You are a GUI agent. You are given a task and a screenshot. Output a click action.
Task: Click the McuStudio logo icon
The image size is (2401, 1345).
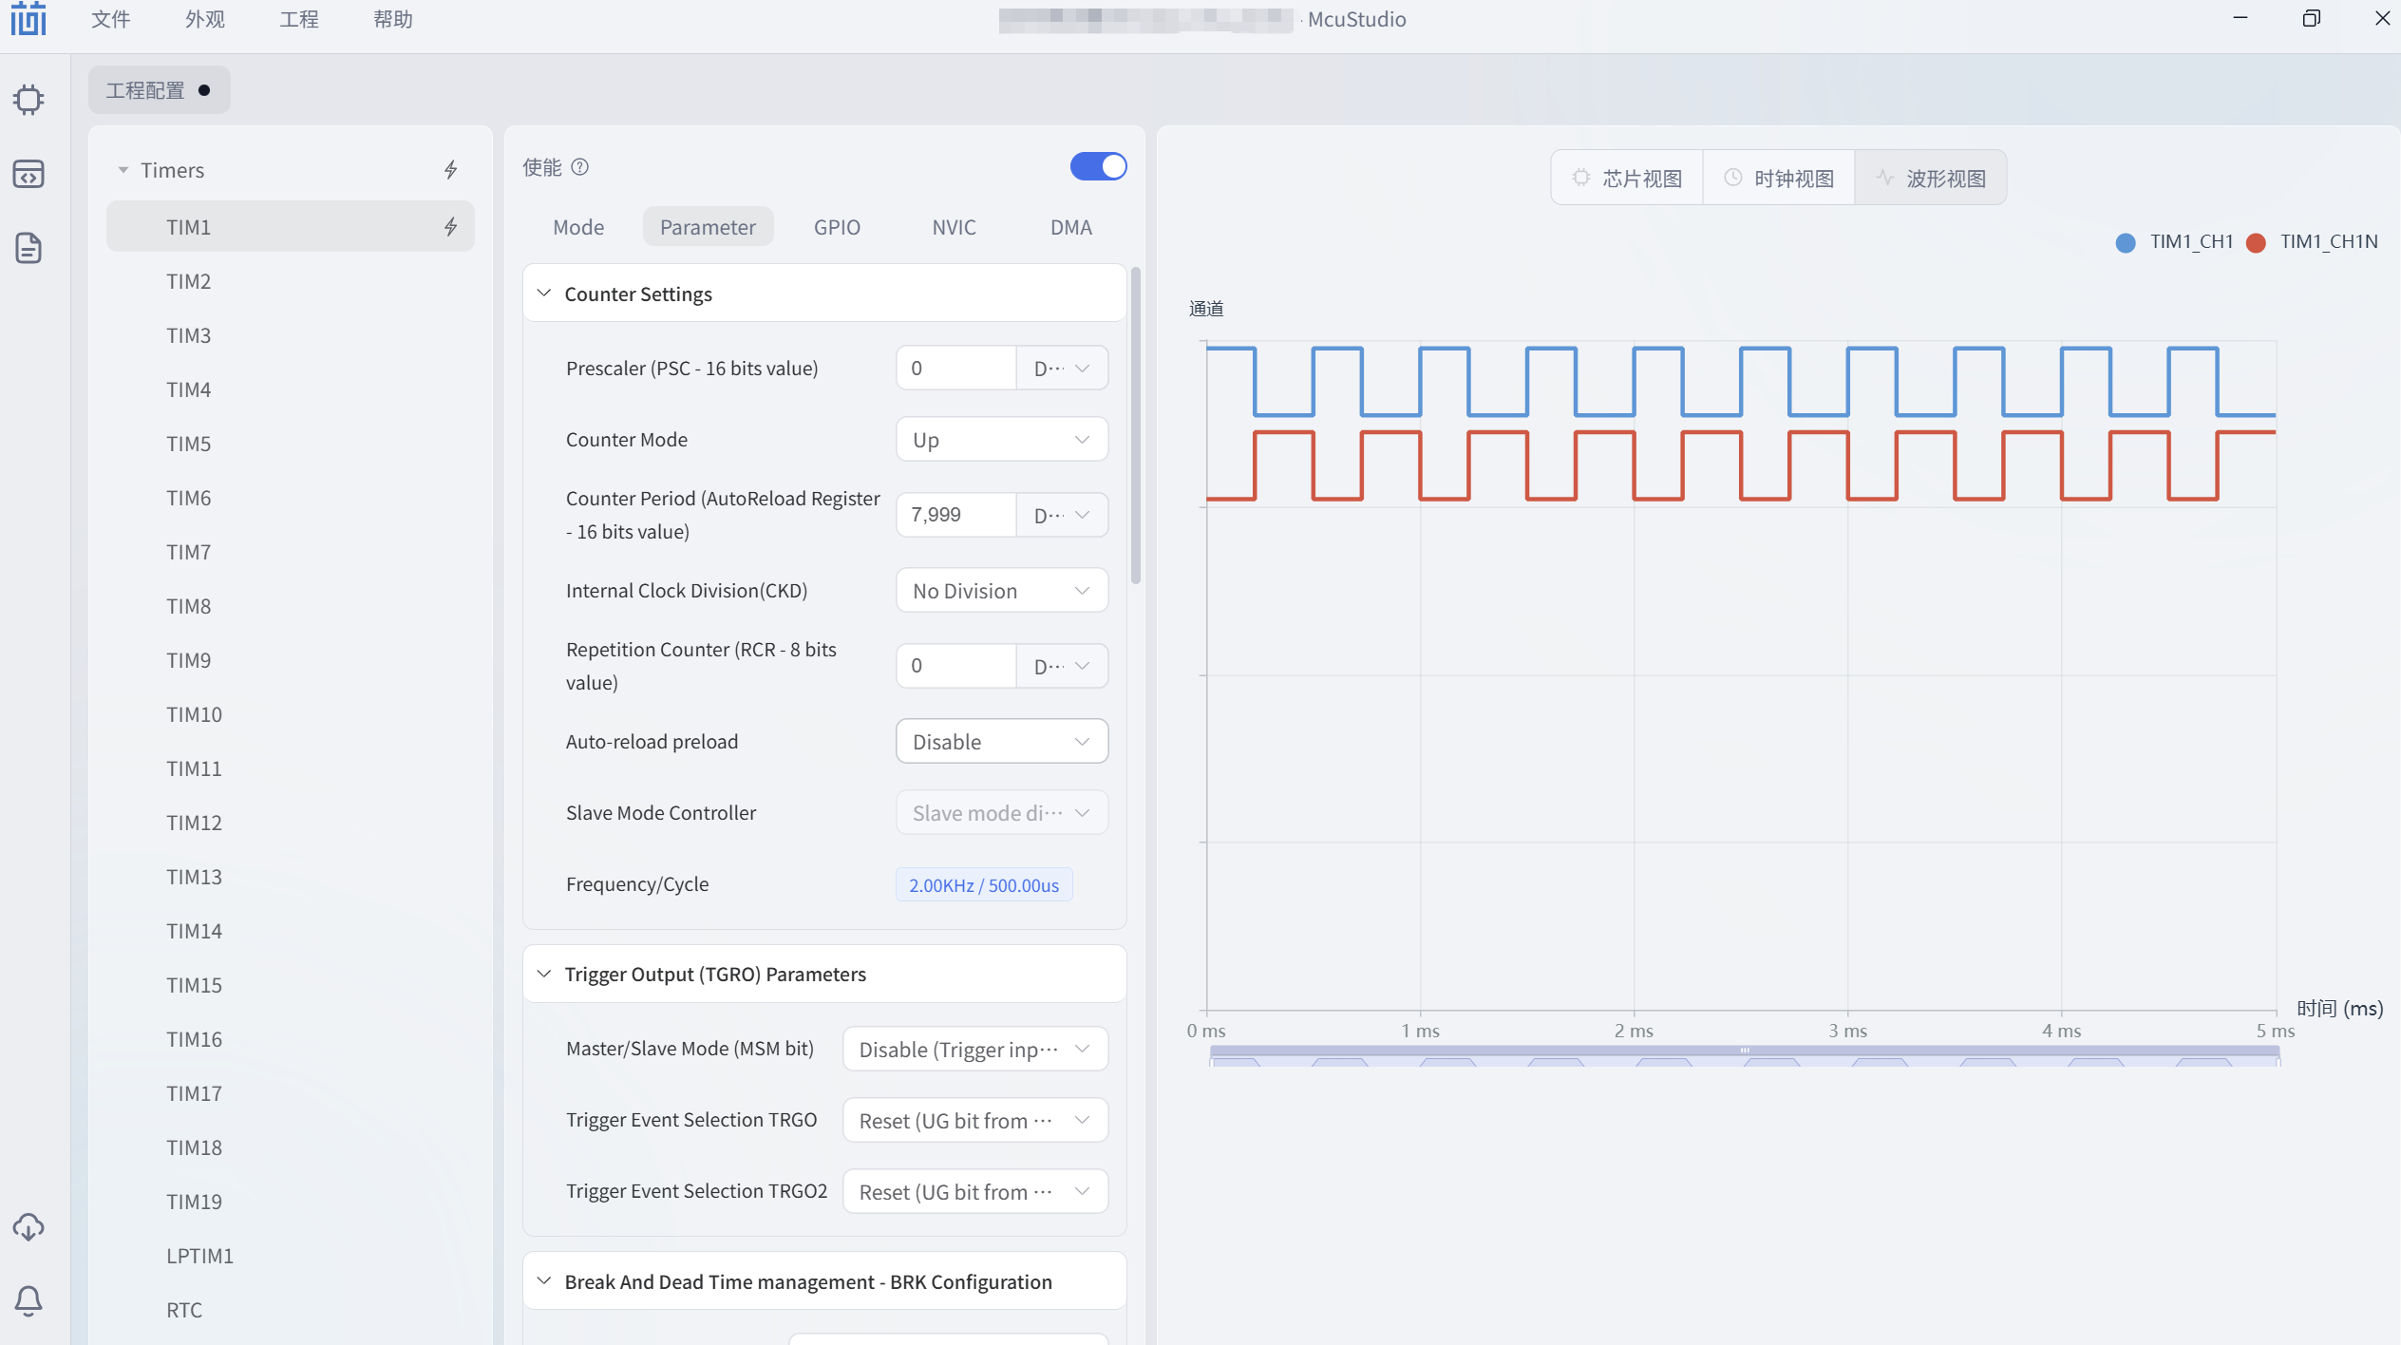(x=28, y=19)
